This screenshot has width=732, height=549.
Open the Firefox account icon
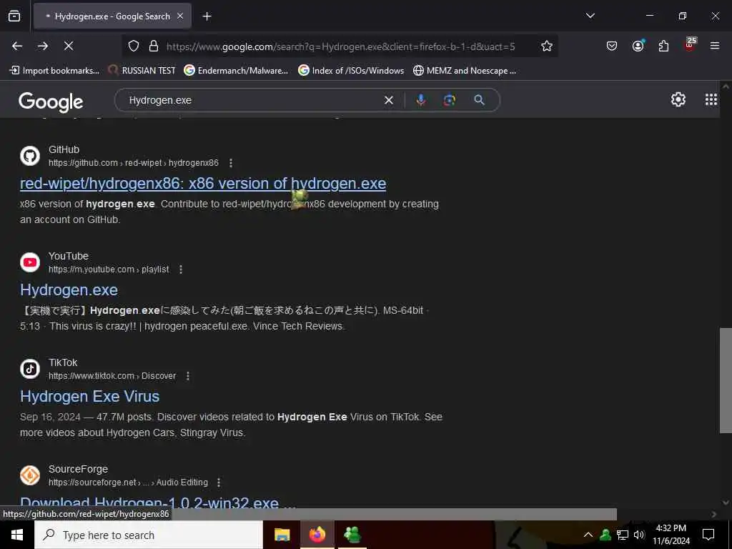point(638,46)
